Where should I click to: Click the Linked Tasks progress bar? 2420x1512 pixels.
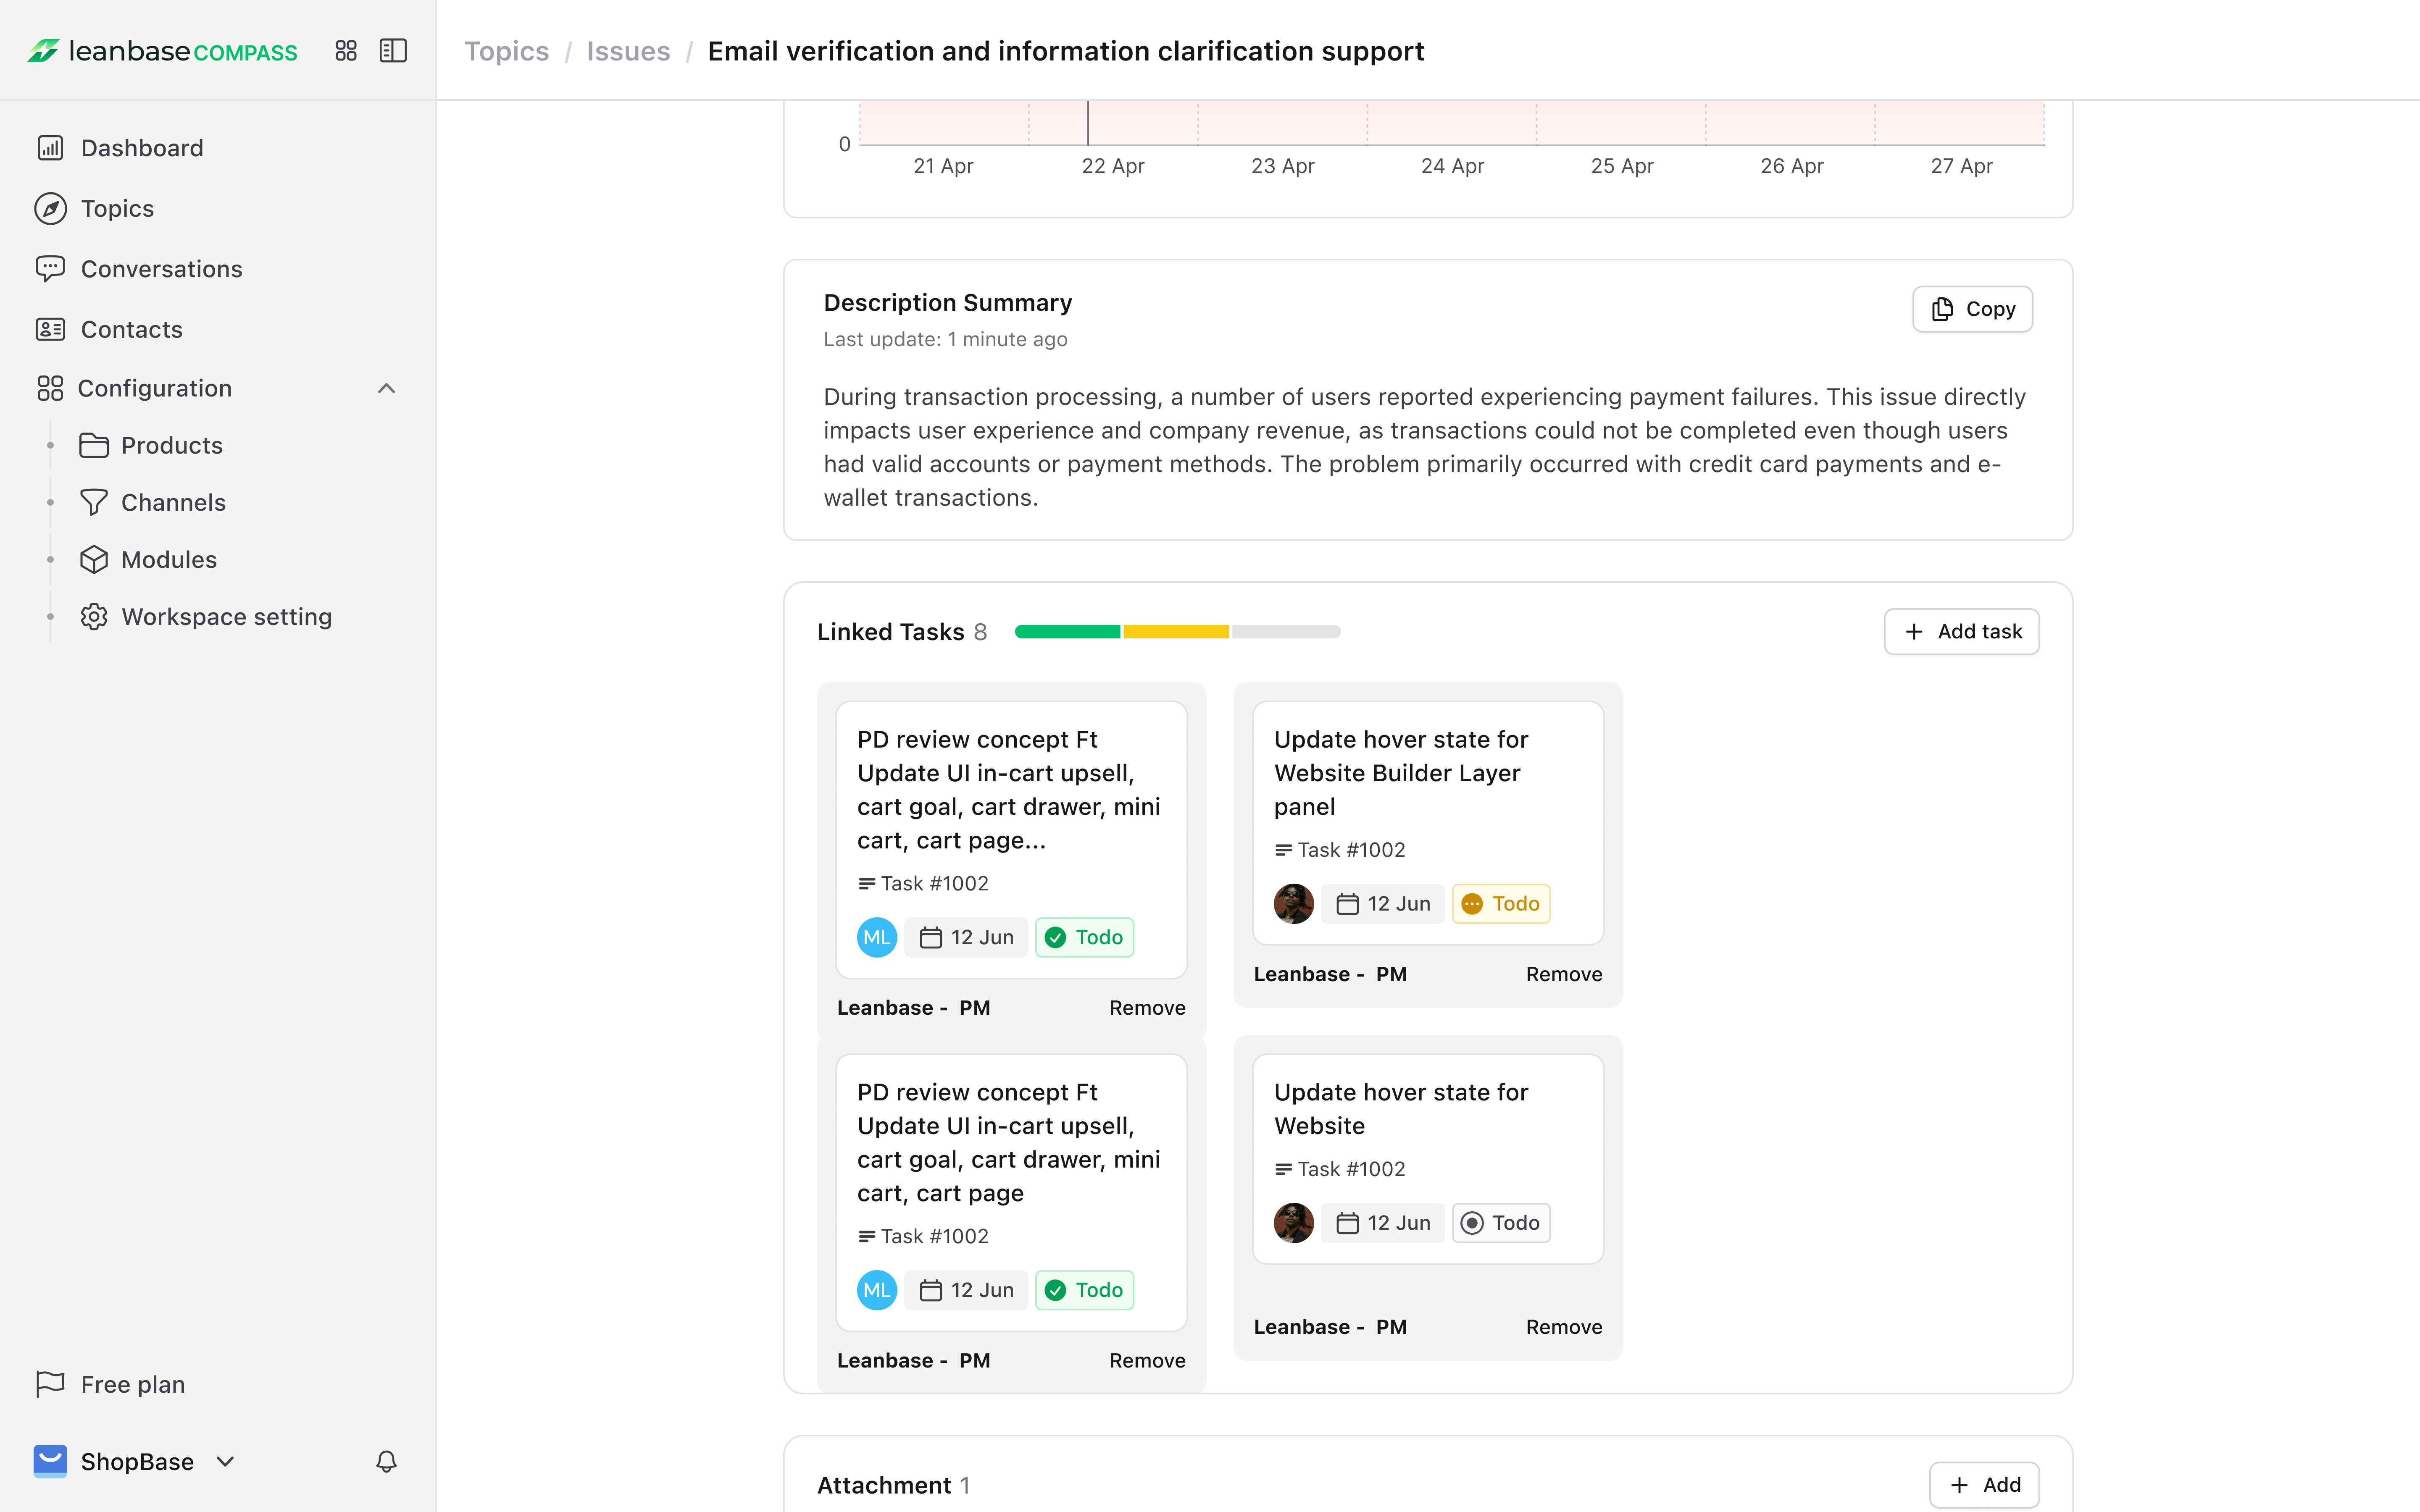(x=1177, y=631)
